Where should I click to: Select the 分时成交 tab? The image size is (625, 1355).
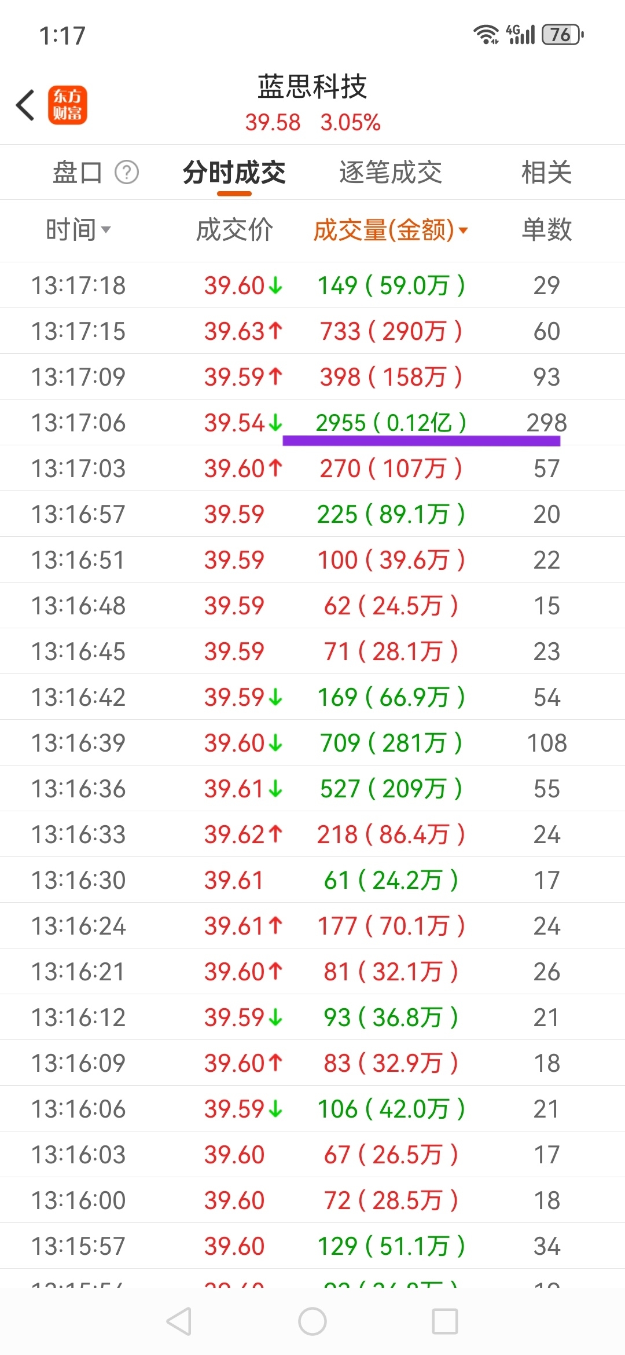pyautogui.click(x=234, y=172)
